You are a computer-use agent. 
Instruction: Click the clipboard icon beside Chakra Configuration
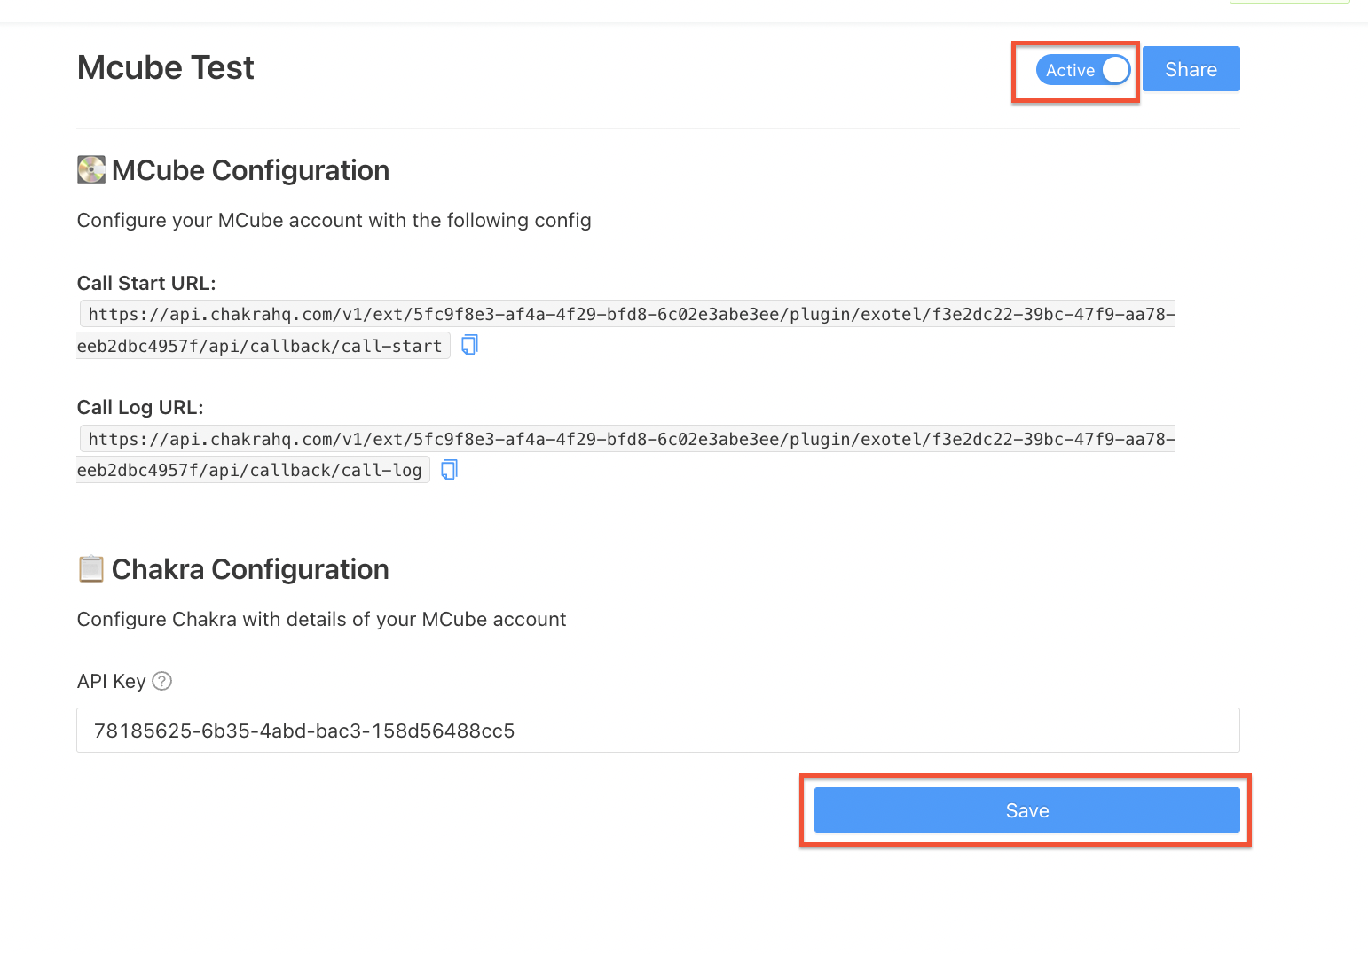pos(91,569)
